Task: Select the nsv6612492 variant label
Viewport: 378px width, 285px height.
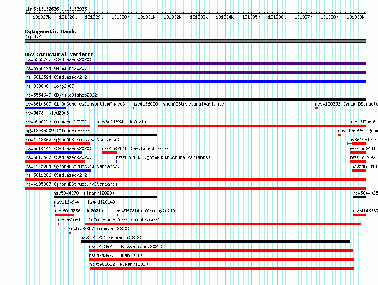Action: point(363,157)
